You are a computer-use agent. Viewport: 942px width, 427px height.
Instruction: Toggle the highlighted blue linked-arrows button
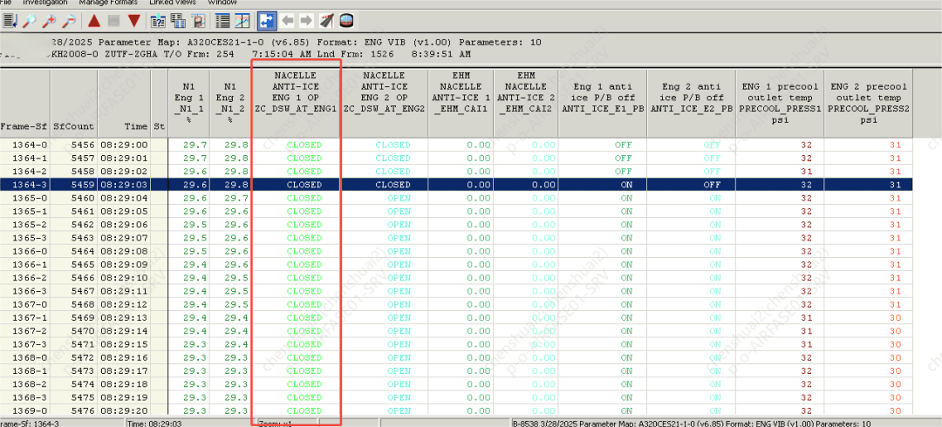[x=265, y=20]
